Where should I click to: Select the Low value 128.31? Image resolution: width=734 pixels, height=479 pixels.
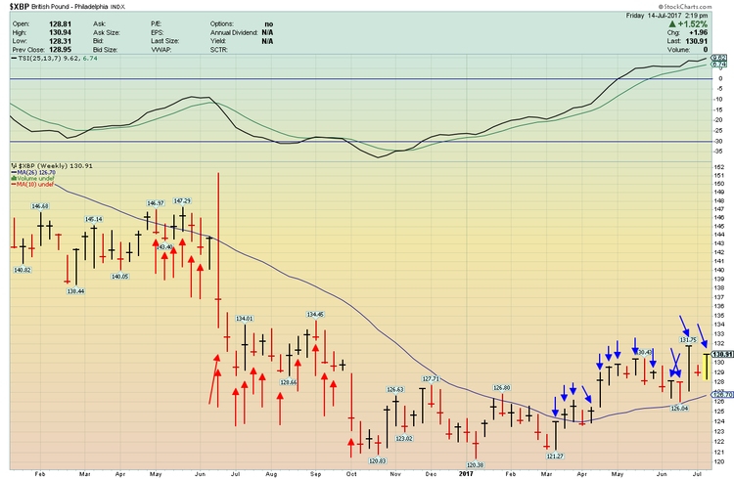click(x=60, y=41)
